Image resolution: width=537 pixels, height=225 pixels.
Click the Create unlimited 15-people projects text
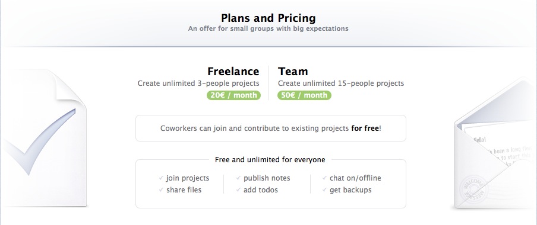(x=341, y=83)
